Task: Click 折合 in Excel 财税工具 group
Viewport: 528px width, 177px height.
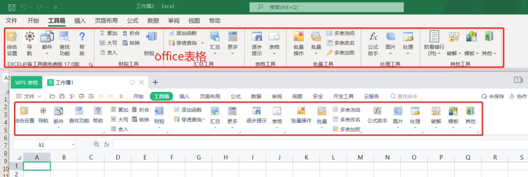Action: (131, 33)
